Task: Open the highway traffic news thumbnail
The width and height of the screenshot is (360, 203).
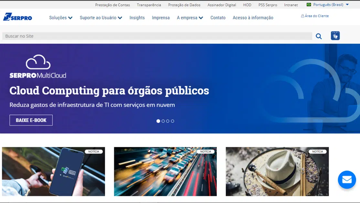Action: point(165,172)
